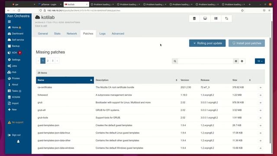Open About in the sidebar
The image size is (277, 156).
13,84
